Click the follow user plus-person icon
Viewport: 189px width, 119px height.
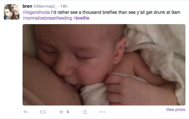coord(84,112)
